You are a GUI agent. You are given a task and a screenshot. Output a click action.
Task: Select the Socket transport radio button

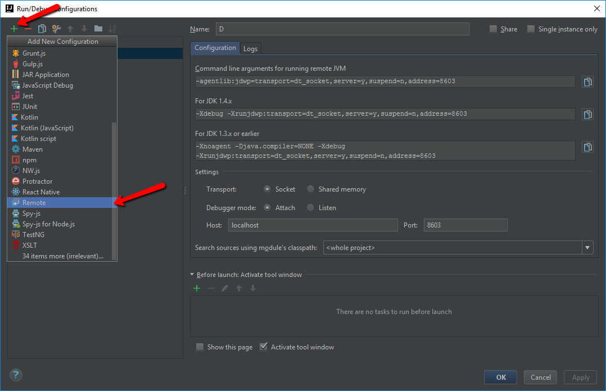coord(267,189)
